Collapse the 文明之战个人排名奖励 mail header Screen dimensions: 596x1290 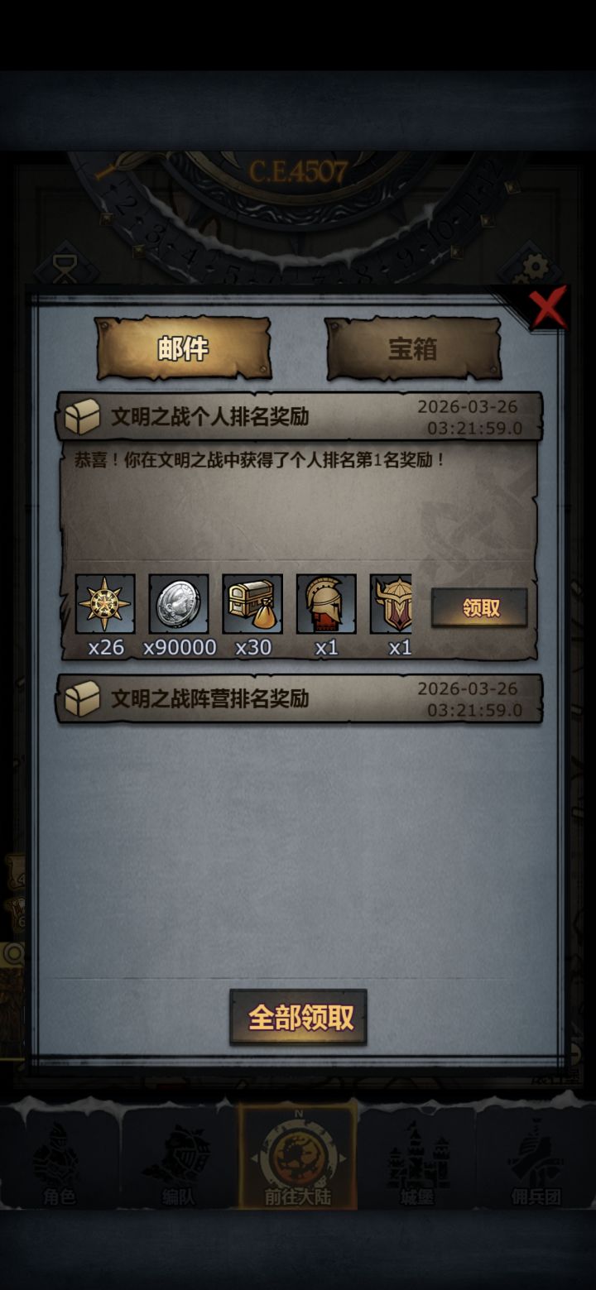(299, 416)
